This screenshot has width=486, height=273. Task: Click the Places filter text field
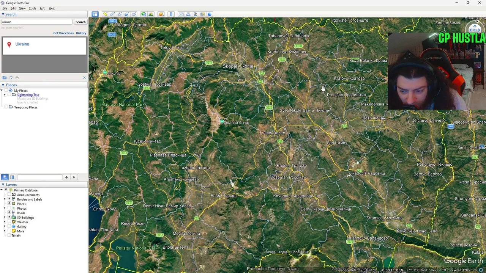[x=39, y=177]
